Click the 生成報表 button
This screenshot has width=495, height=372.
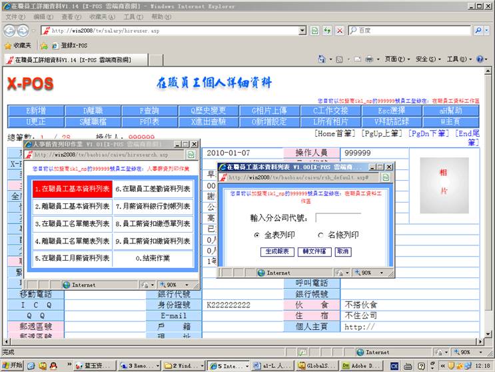tap(276, 252)
